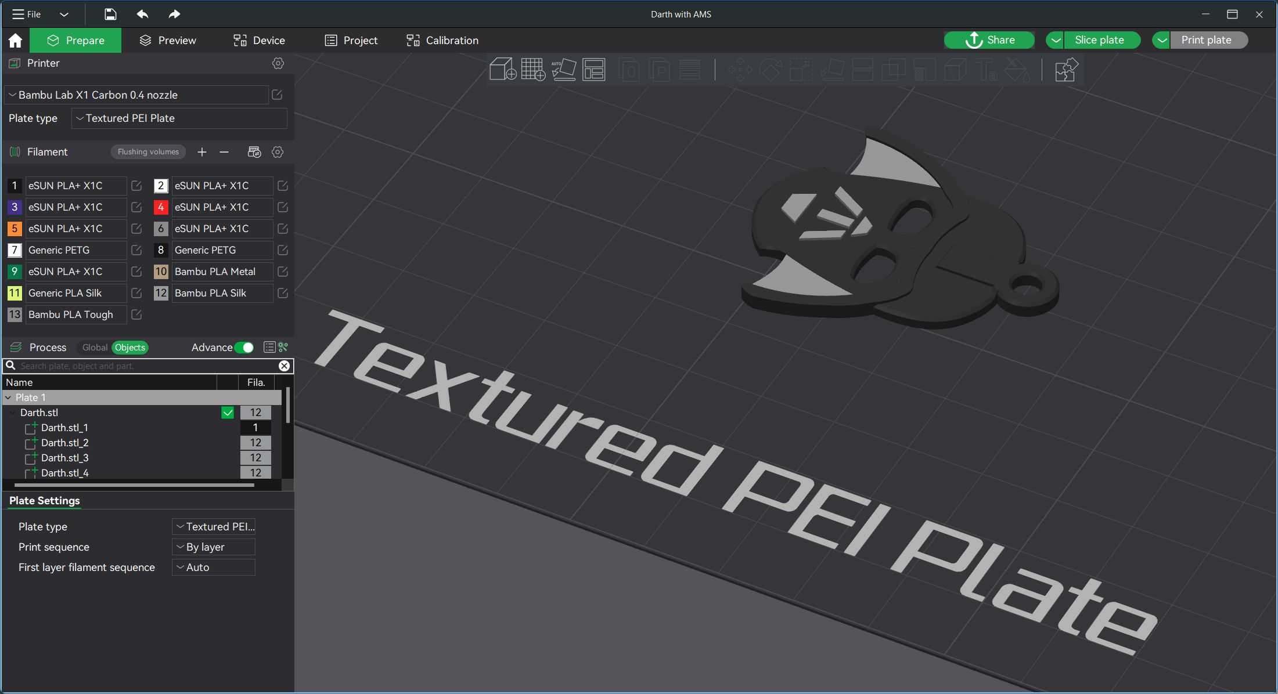The width and height of the screenshot is (1278, 694).
Task: Click the Share button
Action: [989, 40]
